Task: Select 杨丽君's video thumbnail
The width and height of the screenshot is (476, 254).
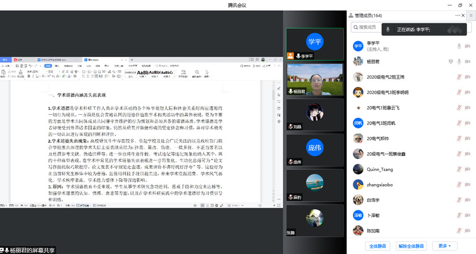Action: pyautogui.click(x=315, y=79)
